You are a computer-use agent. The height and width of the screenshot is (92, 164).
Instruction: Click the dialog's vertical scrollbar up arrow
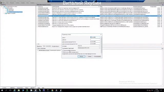tap(101, 36)
